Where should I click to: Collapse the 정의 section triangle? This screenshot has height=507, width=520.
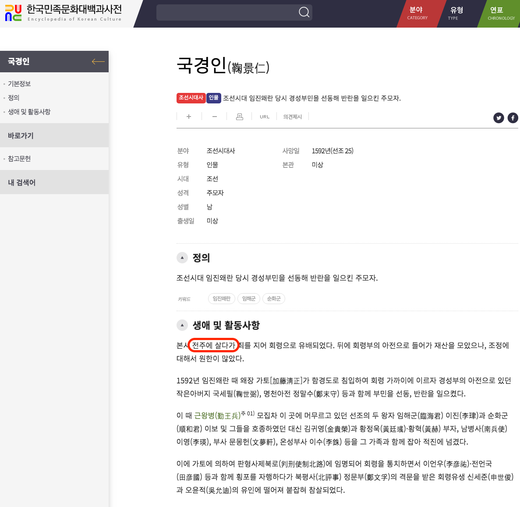coord(182,258)
